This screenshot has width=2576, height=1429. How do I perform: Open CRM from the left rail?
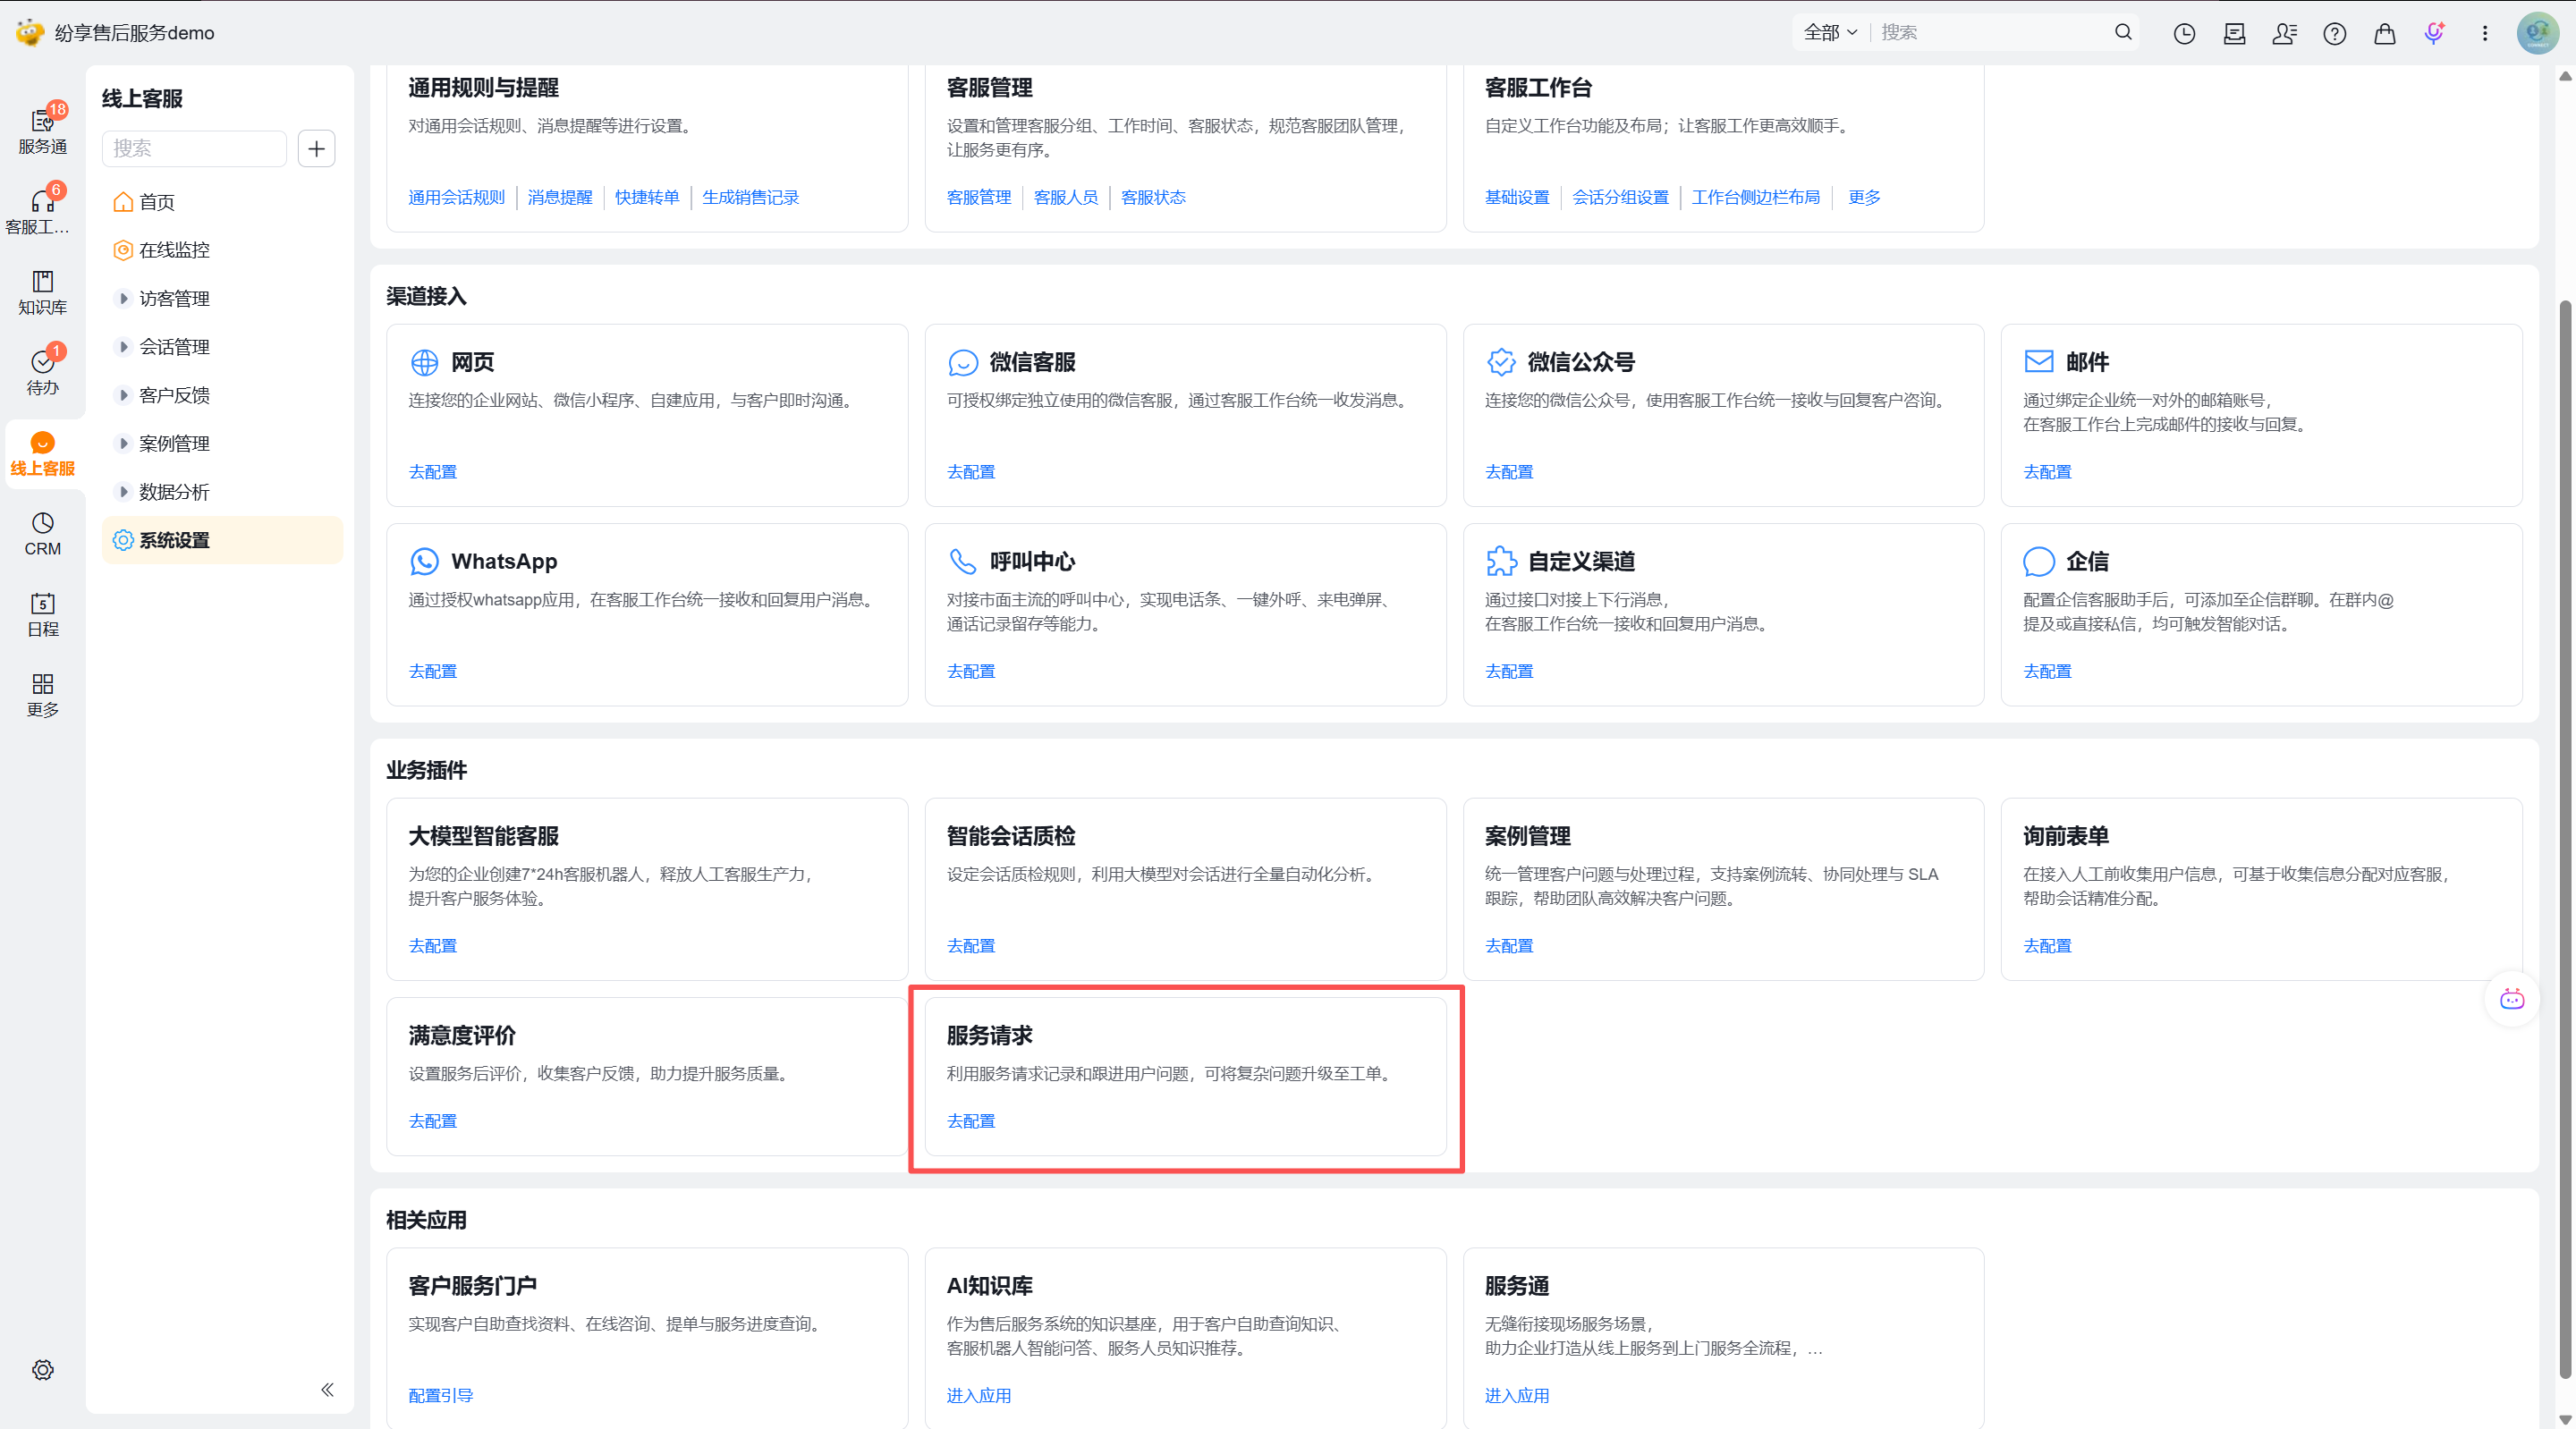pyautogui.click(x=42, y=534)
